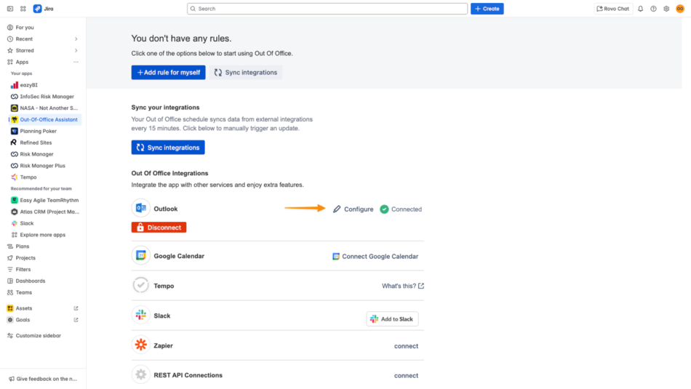
Task: Open user profile avatar
Action: [x=680, y=9]
